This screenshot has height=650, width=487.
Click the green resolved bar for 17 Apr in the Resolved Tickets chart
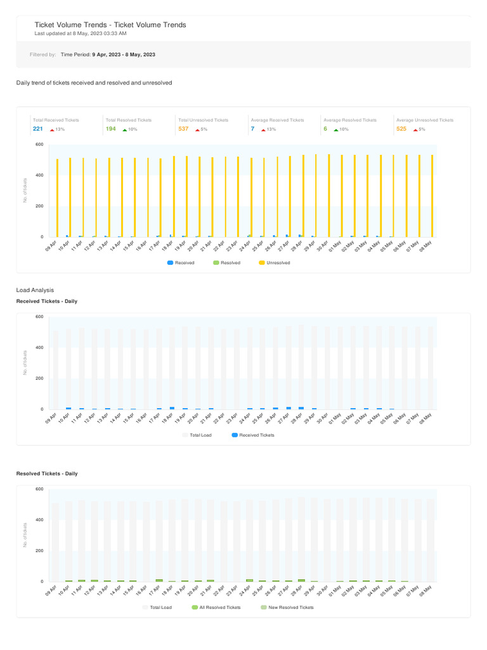click(x=159, y=580)
